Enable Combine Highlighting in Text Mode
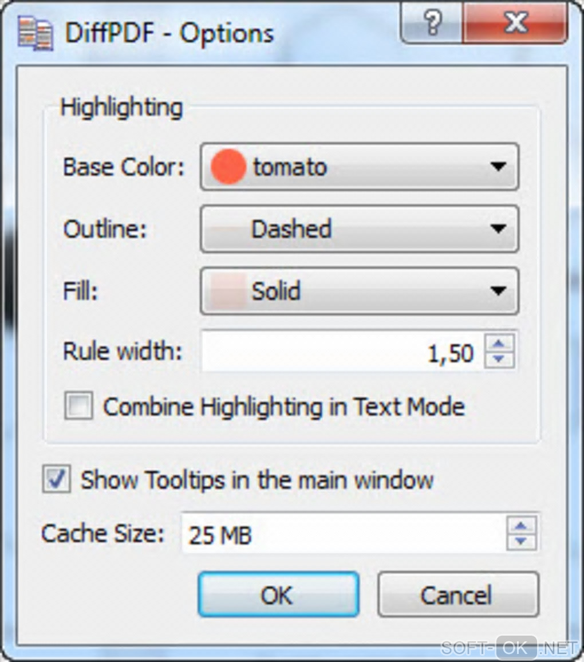The height and width of the screenshot is (662, 584). 78,407
